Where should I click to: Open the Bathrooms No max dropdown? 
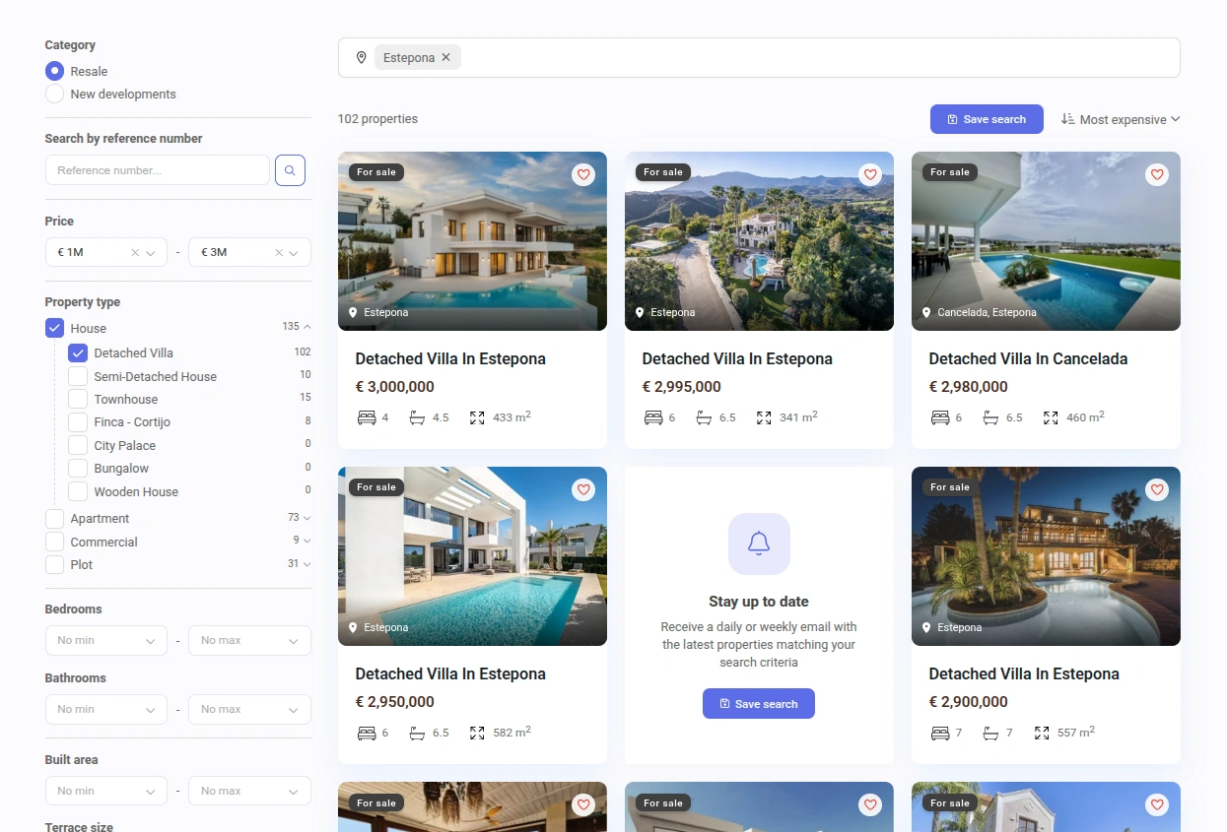coord(249,709)
